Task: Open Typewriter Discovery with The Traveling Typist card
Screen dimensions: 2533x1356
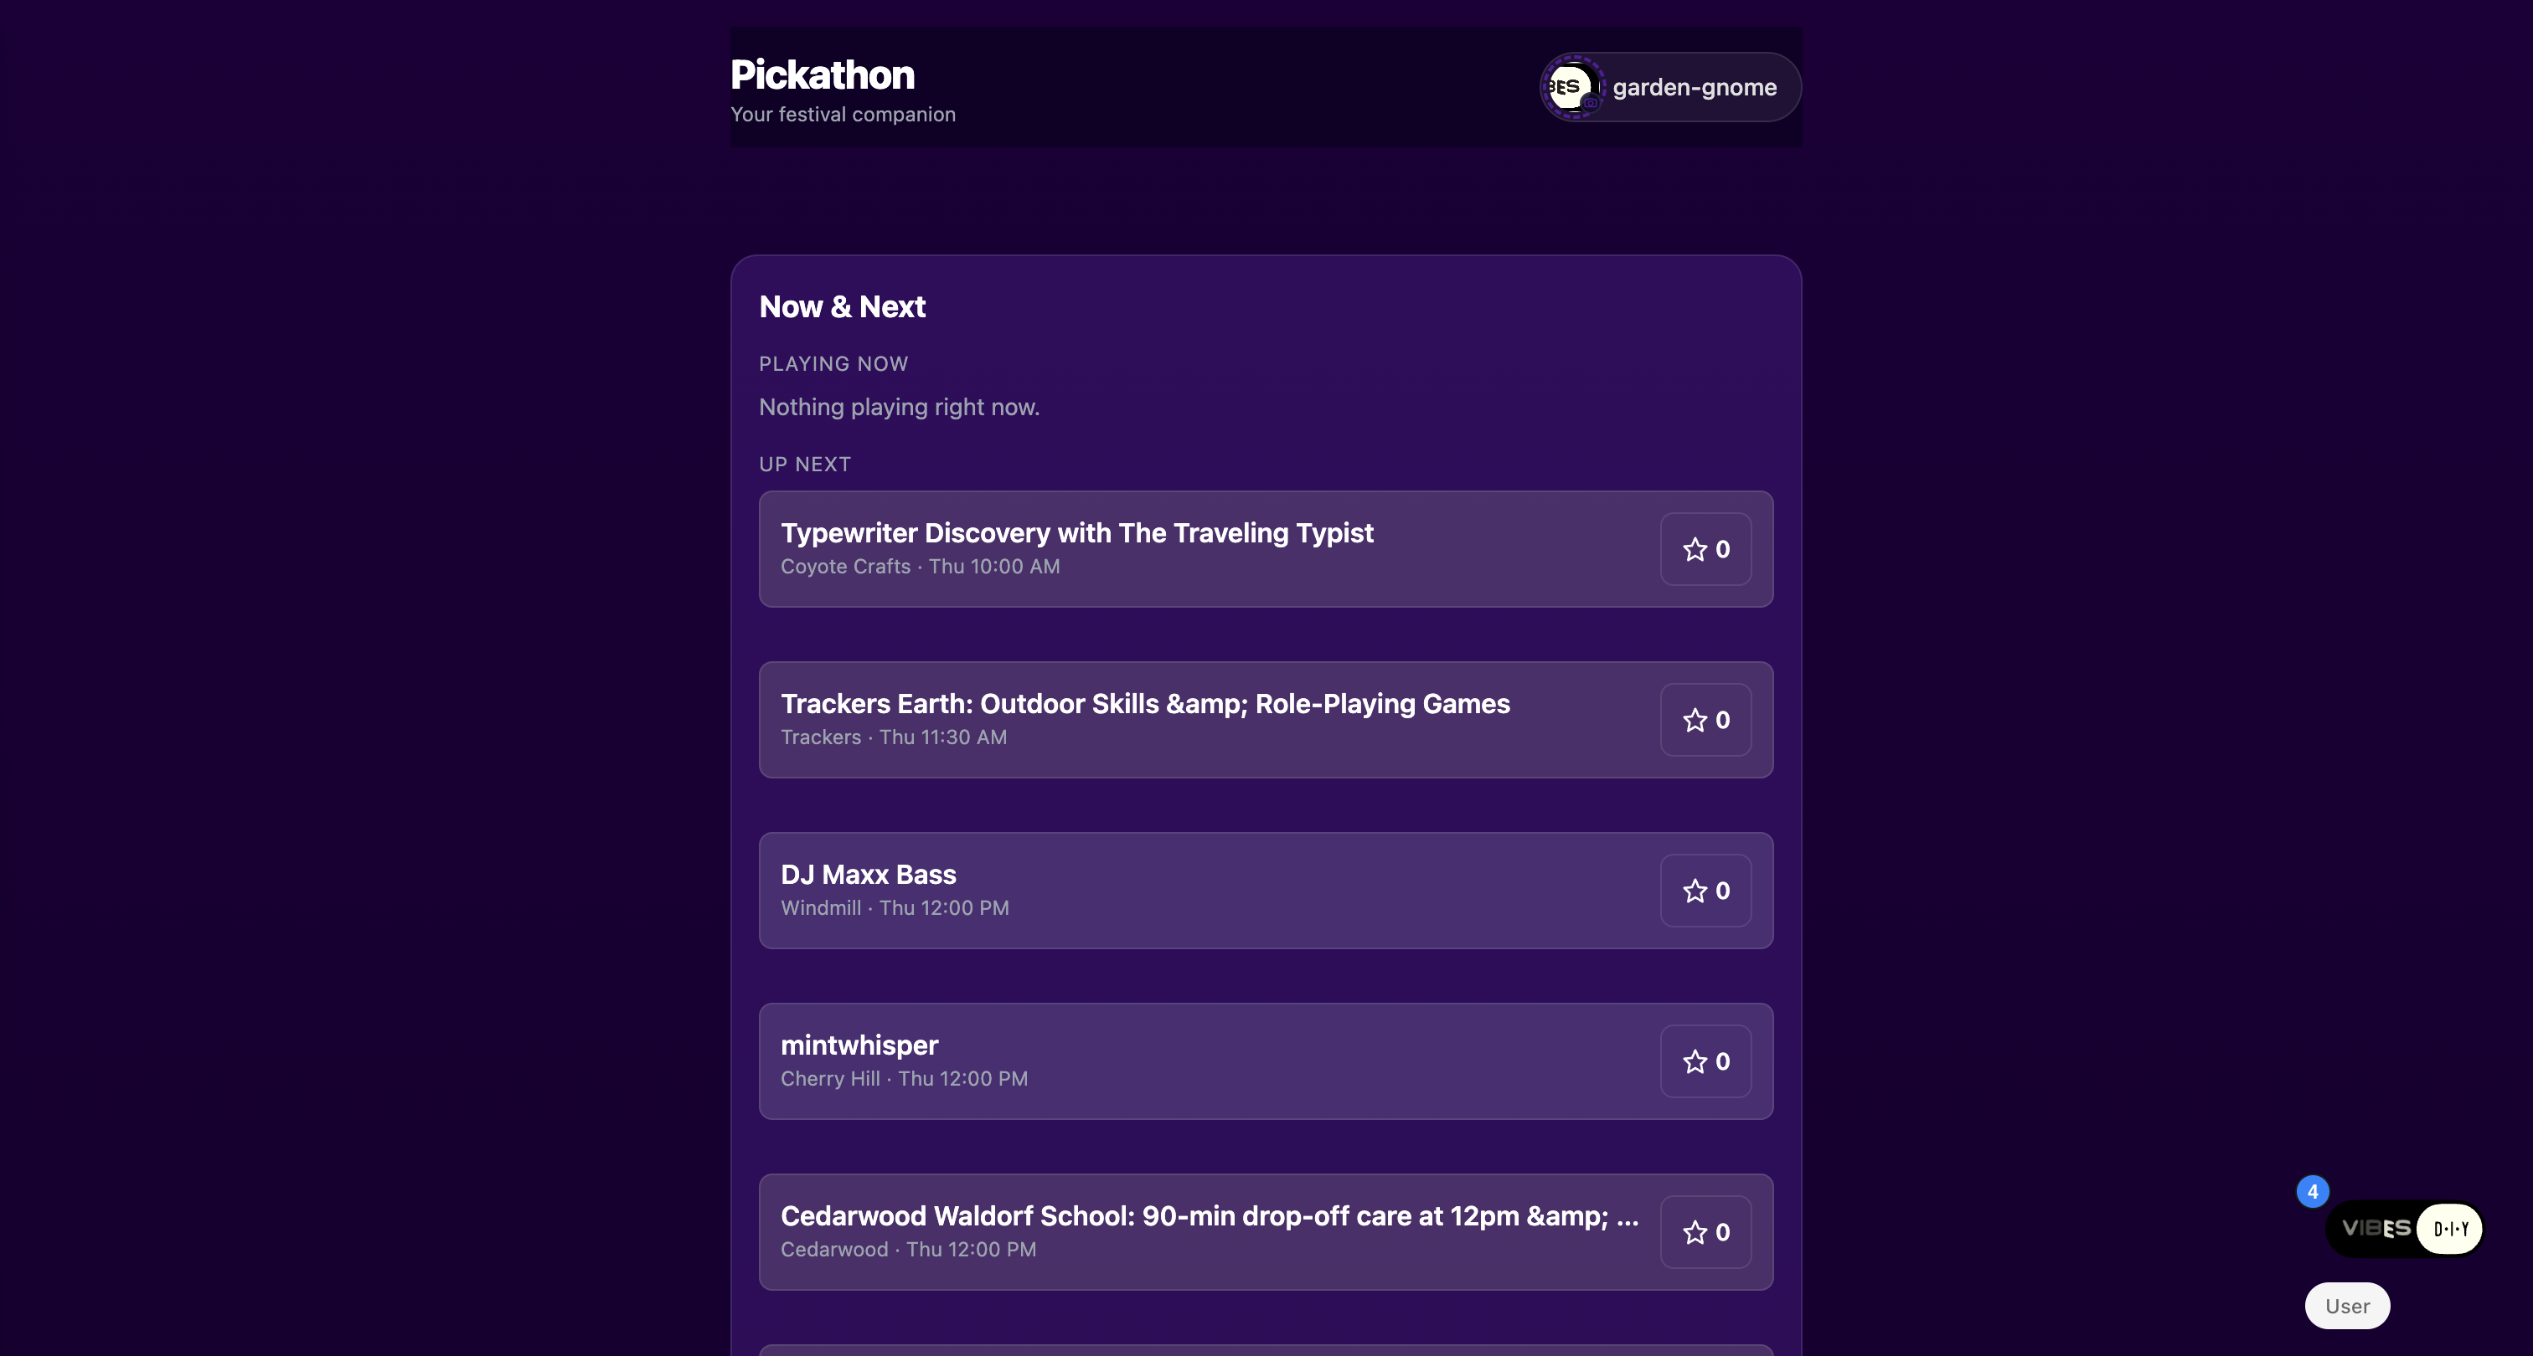Action: tap(1266, 549)
